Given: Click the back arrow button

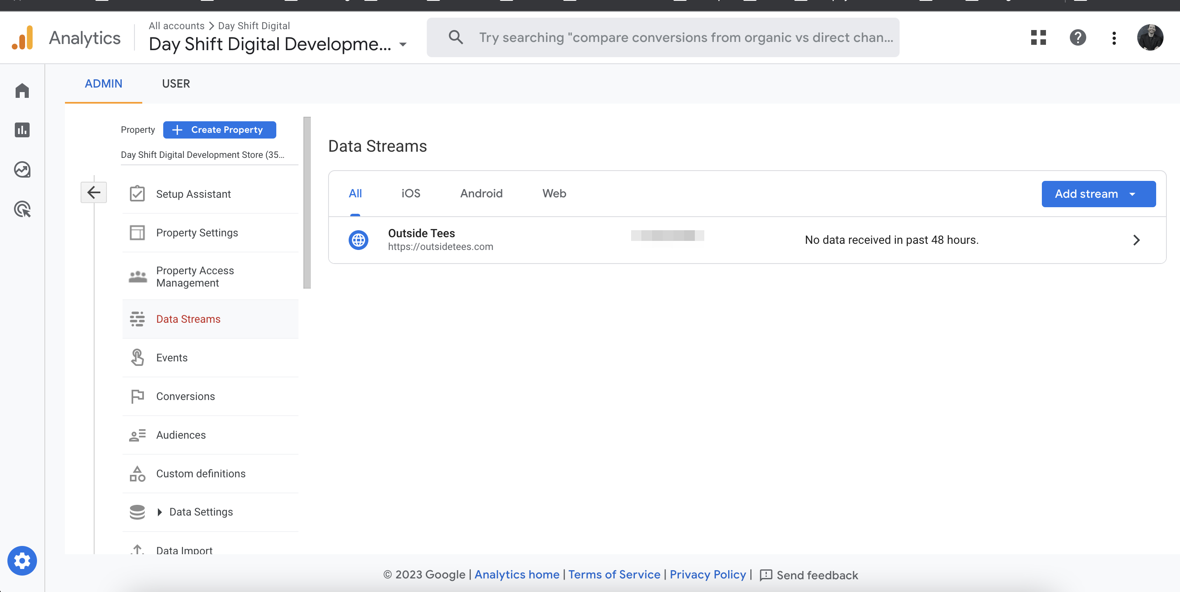Looking at the screenshot, I should [x=94, y=192].
